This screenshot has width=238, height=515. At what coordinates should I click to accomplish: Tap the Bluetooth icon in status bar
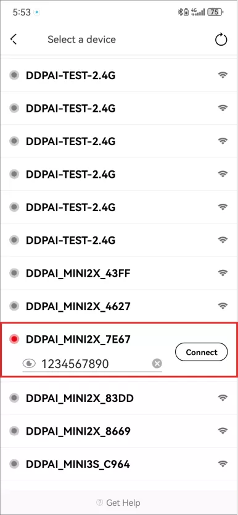coord(179,12)
